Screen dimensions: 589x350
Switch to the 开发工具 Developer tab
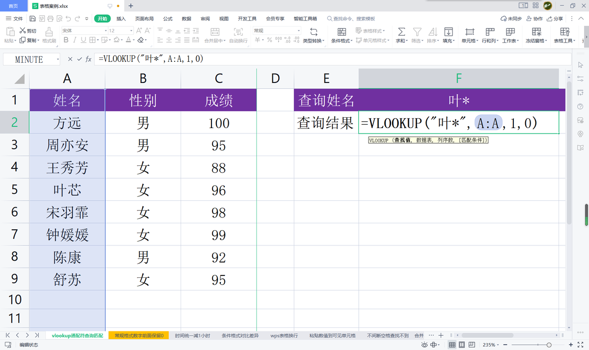tap(247, 19)
